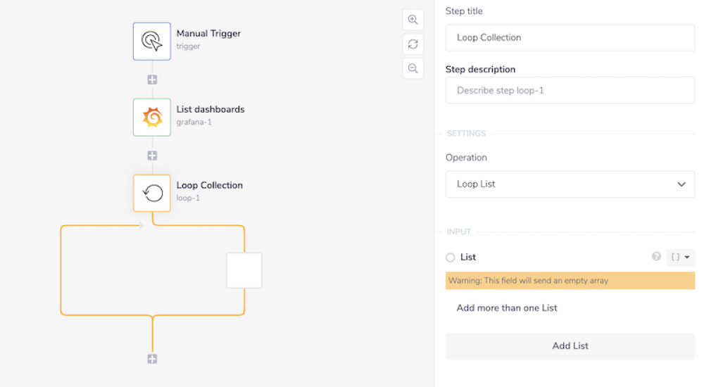This screenshot has height=387, width=704.
Task: Select the Manual Trigger node icon
Action: [152, 41]
